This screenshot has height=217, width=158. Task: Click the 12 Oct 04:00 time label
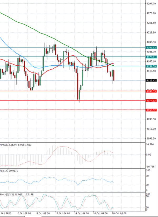(63, 214)
